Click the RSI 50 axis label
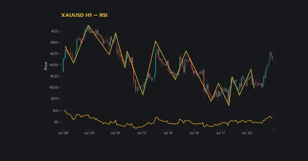This screenshot has height=161, width=308. pos(56,122)
